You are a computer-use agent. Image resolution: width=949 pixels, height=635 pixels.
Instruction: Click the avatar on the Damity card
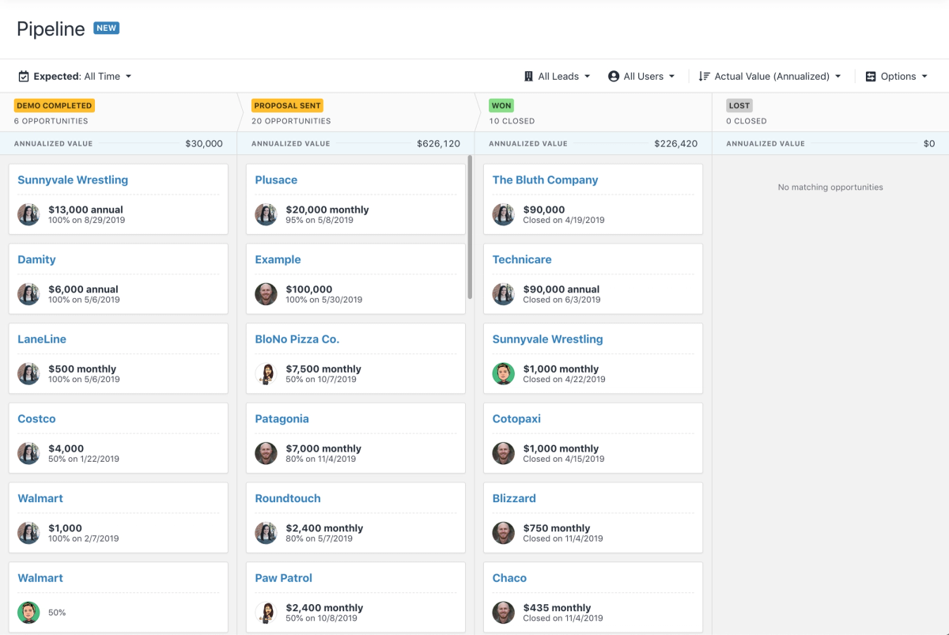[x=28, y=294]
